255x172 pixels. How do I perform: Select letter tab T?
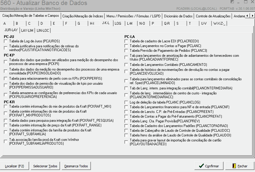(193, 24)
